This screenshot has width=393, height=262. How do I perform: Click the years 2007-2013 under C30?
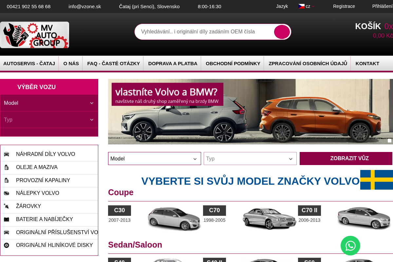tap(120, 220)
